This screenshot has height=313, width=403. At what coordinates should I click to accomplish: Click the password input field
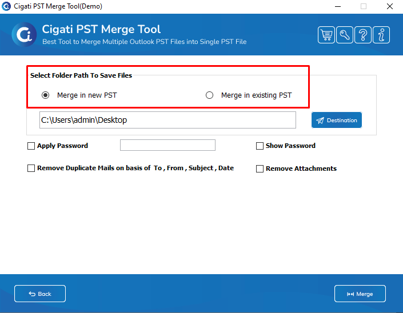pos(167,145)
